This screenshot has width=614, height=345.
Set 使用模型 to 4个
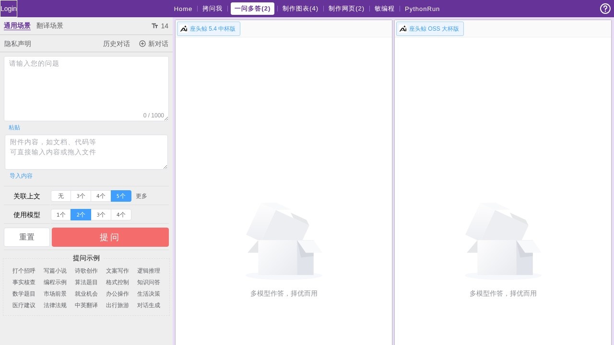[x=121, y=215]
